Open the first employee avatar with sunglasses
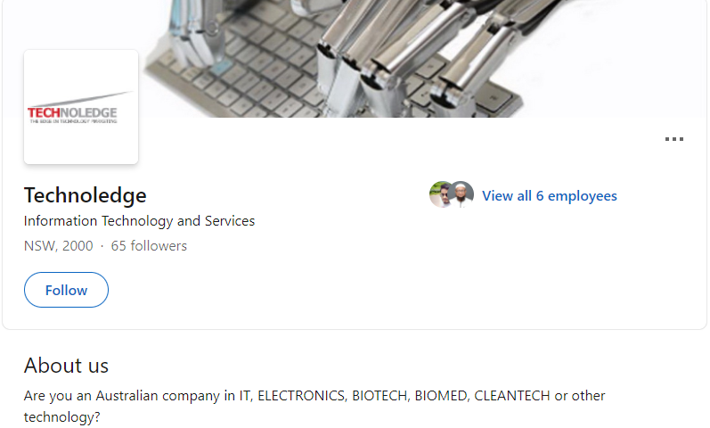710x428 pixels. pyautogui.click(x=441, y=194)
